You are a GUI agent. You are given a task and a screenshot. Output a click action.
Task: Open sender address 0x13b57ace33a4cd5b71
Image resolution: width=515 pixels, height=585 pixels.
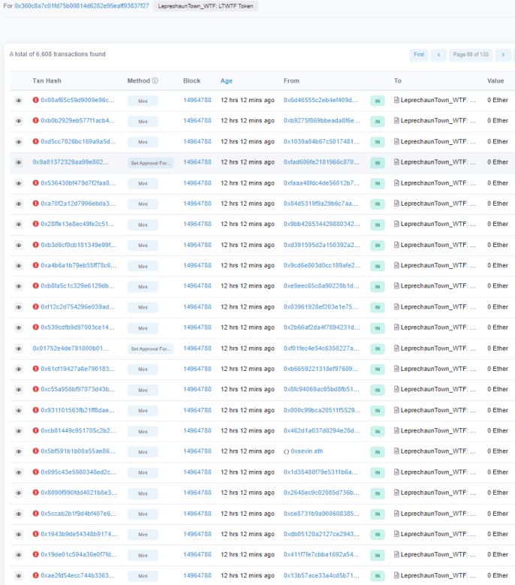(321, 575)
